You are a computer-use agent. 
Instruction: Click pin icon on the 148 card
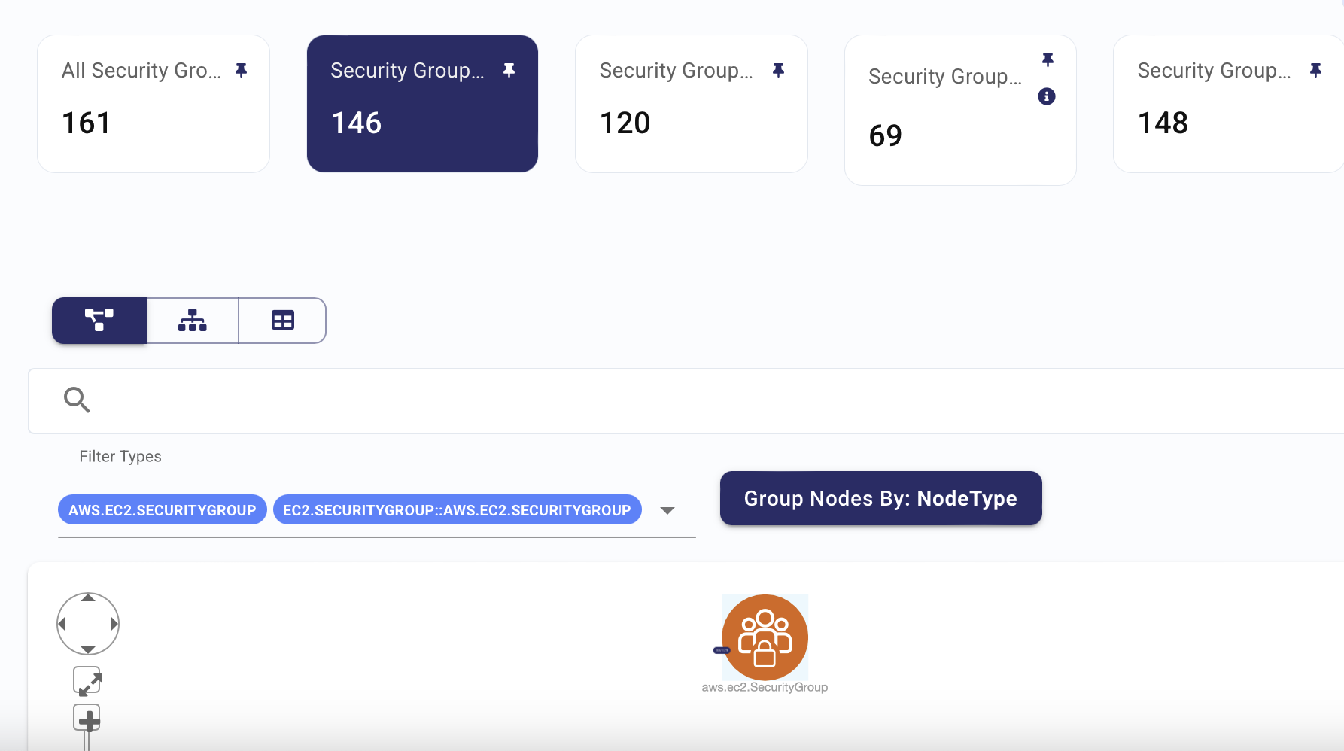[x=1315, y=70]
